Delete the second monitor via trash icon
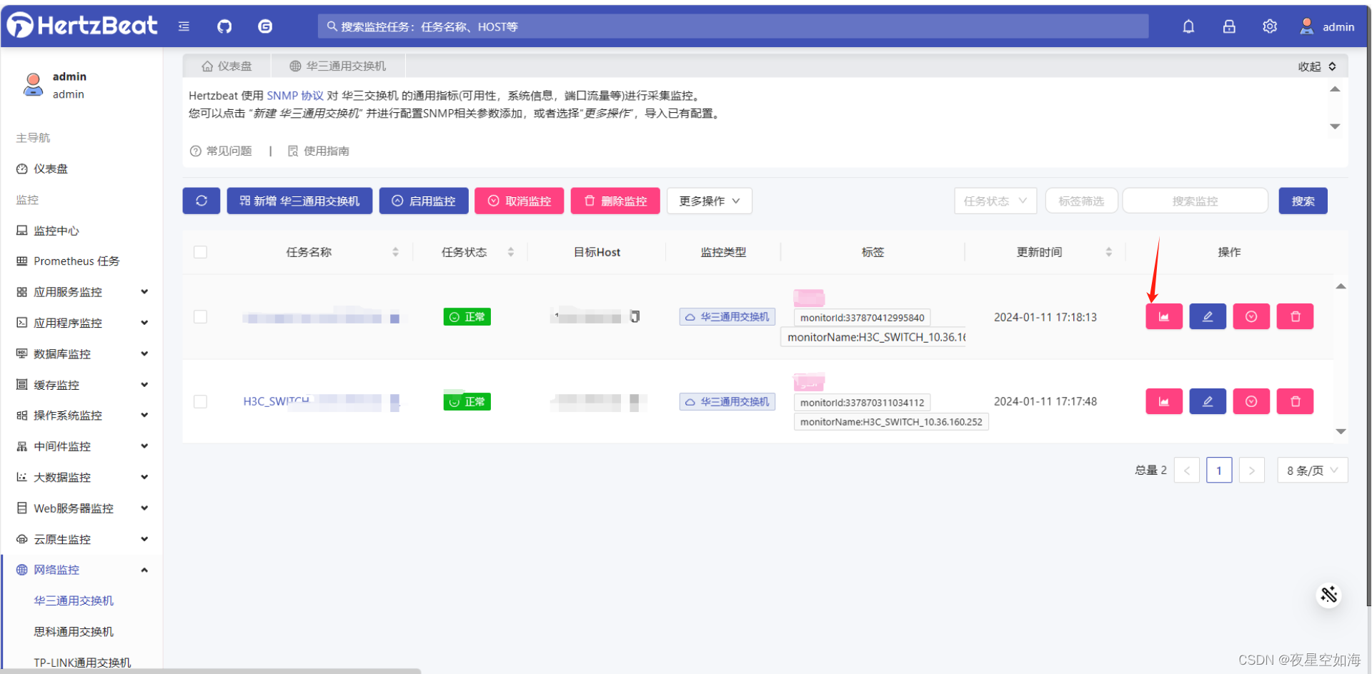This screenshot has width=1372, height=674. [1295, 401]
